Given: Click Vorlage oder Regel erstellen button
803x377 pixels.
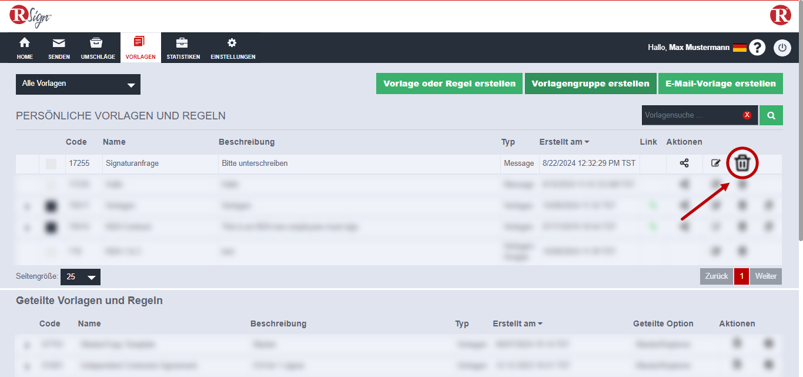Looking at the screenshot, I should point(449,84).
